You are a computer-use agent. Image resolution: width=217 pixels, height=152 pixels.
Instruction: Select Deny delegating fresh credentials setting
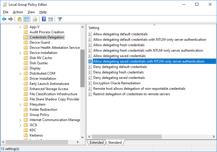coord(118,72)
